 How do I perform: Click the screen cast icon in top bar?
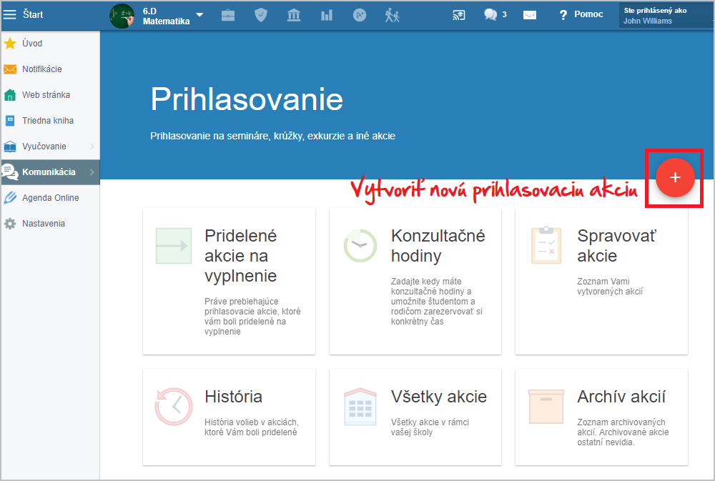[459, 15]
